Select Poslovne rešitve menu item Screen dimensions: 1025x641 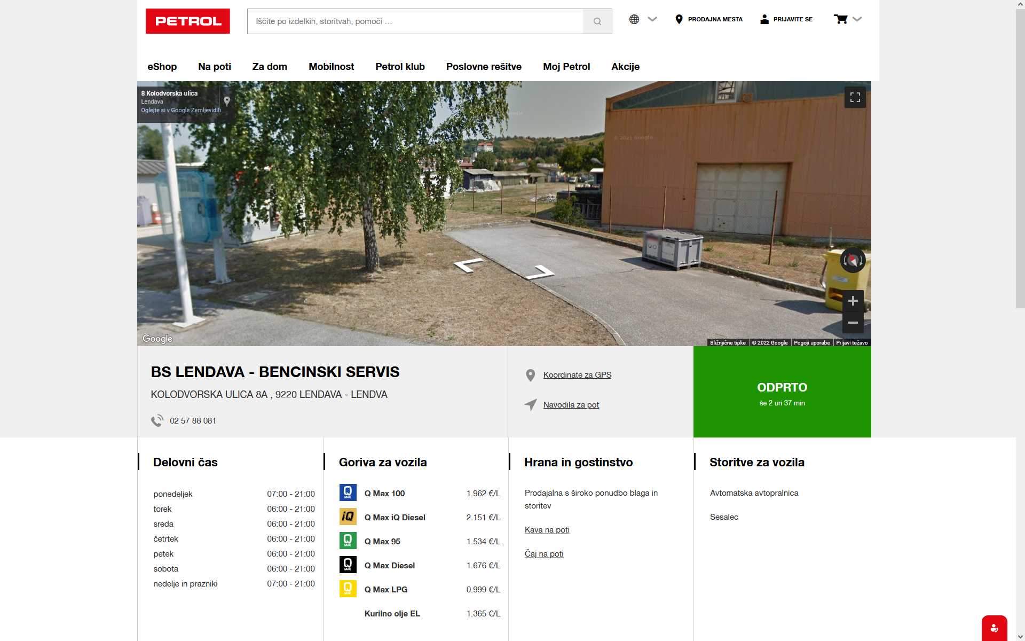point(484,67)
